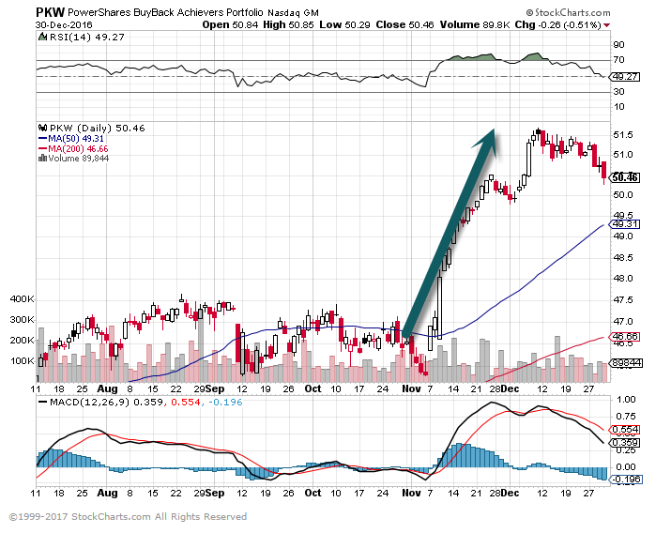Click the price axis label 51.5

[x=622, y=135]
